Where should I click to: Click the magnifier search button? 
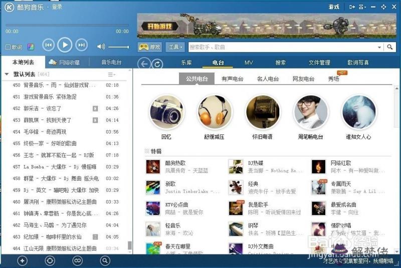pyautogui.click(x=390, y=47)
